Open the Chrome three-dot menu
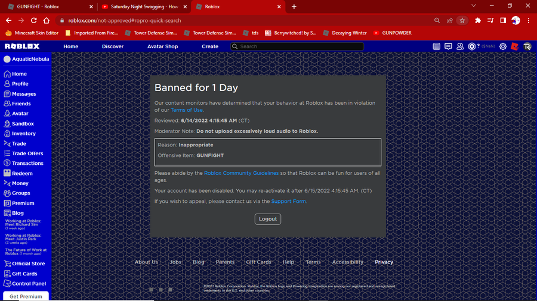537x301 pixels. (529, 20)
